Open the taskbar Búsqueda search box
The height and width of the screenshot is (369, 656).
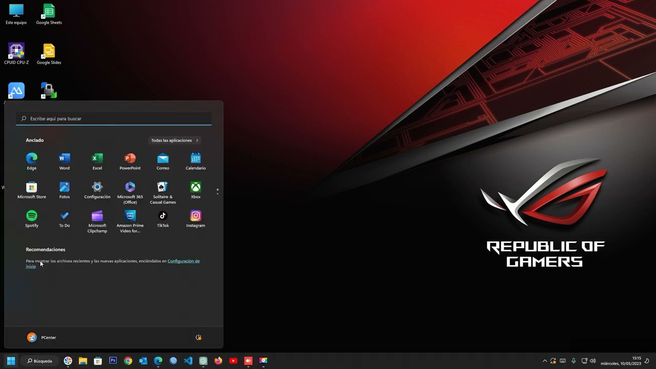click(40, 361)
